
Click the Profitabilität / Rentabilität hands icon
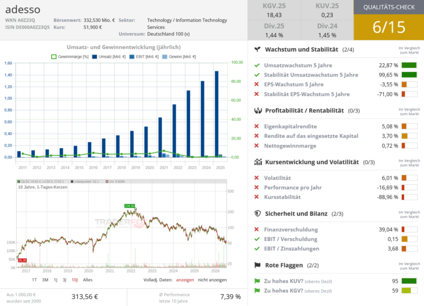pyautogui.click(x=258, y=110)
